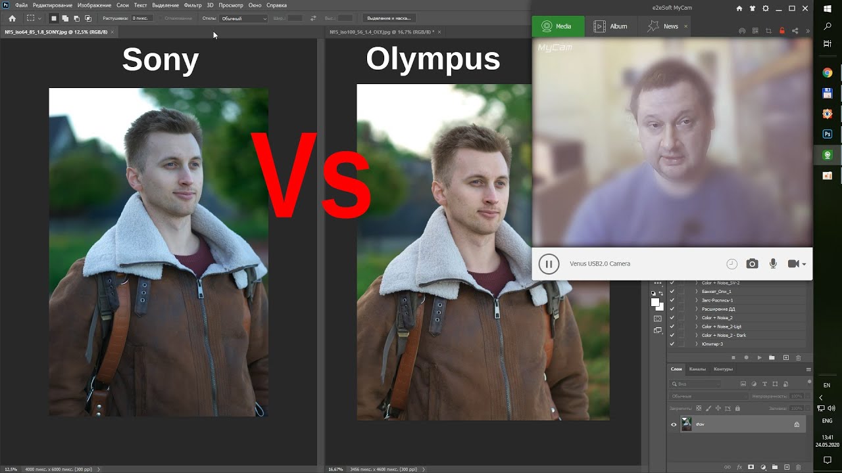Viewport: 842px width, 473px height.
Task: Open Chrome from the taskbar
Action: click(x=828, y=73)
